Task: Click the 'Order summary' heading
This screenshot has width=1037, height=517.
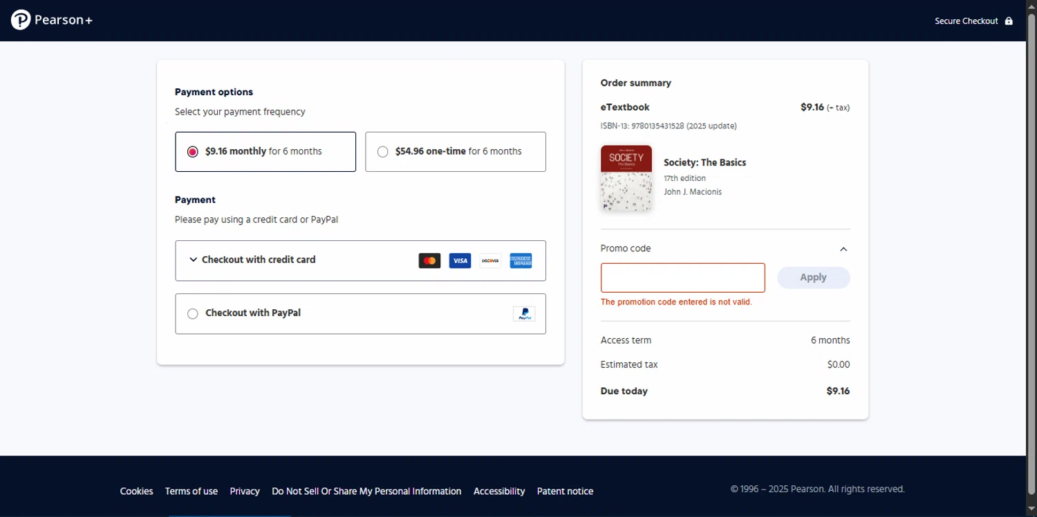Action: click(636, 83)
